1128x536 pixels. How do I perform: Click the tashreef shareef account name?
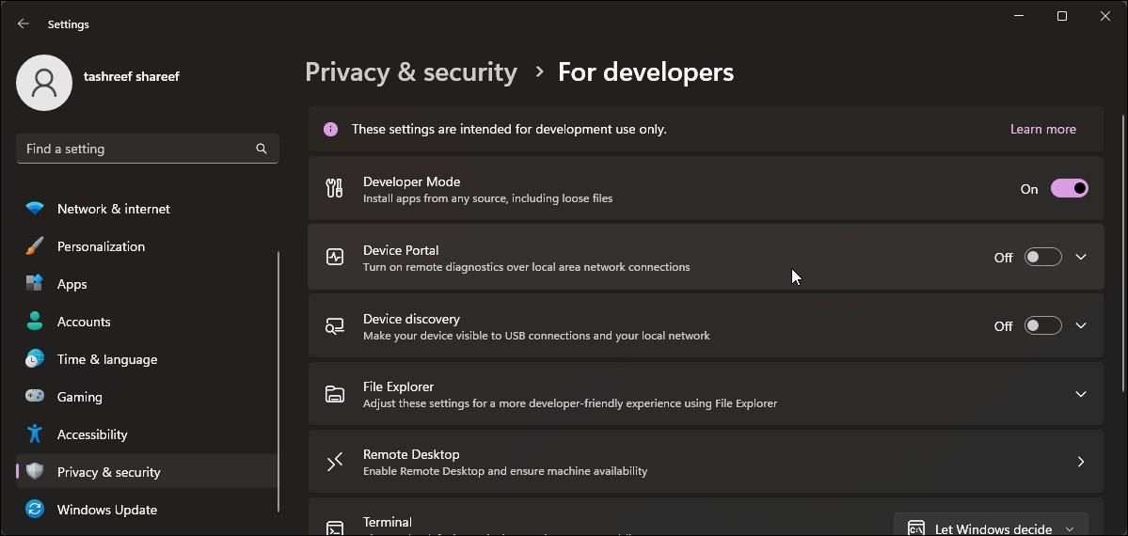132,76
